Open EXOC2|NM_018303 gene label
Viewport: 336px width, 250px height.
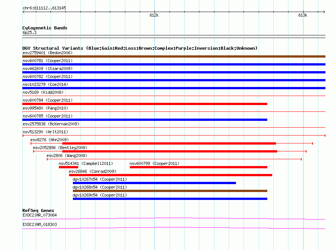pos(40,224)
